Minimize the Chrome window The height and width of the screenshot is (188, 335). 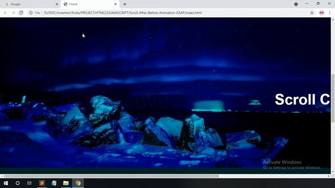click(x=307, y=4)
